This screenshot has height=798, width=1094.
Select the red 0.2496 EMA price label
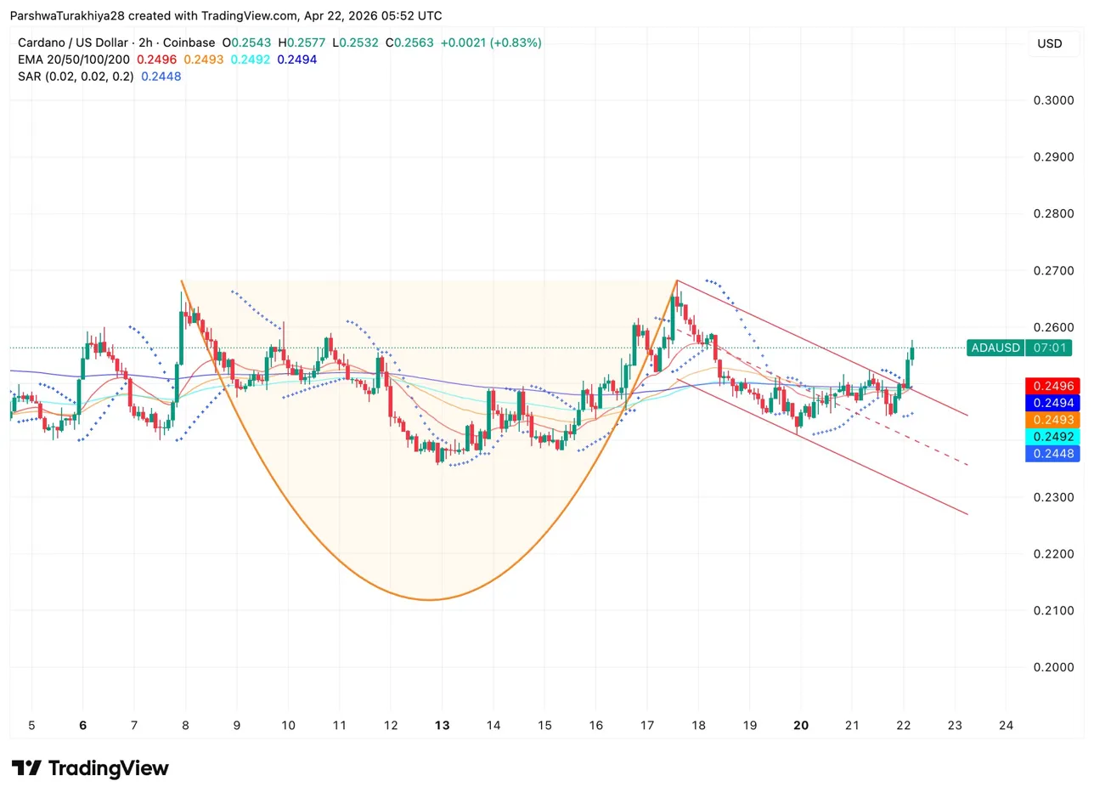[x=1053, y=386]
